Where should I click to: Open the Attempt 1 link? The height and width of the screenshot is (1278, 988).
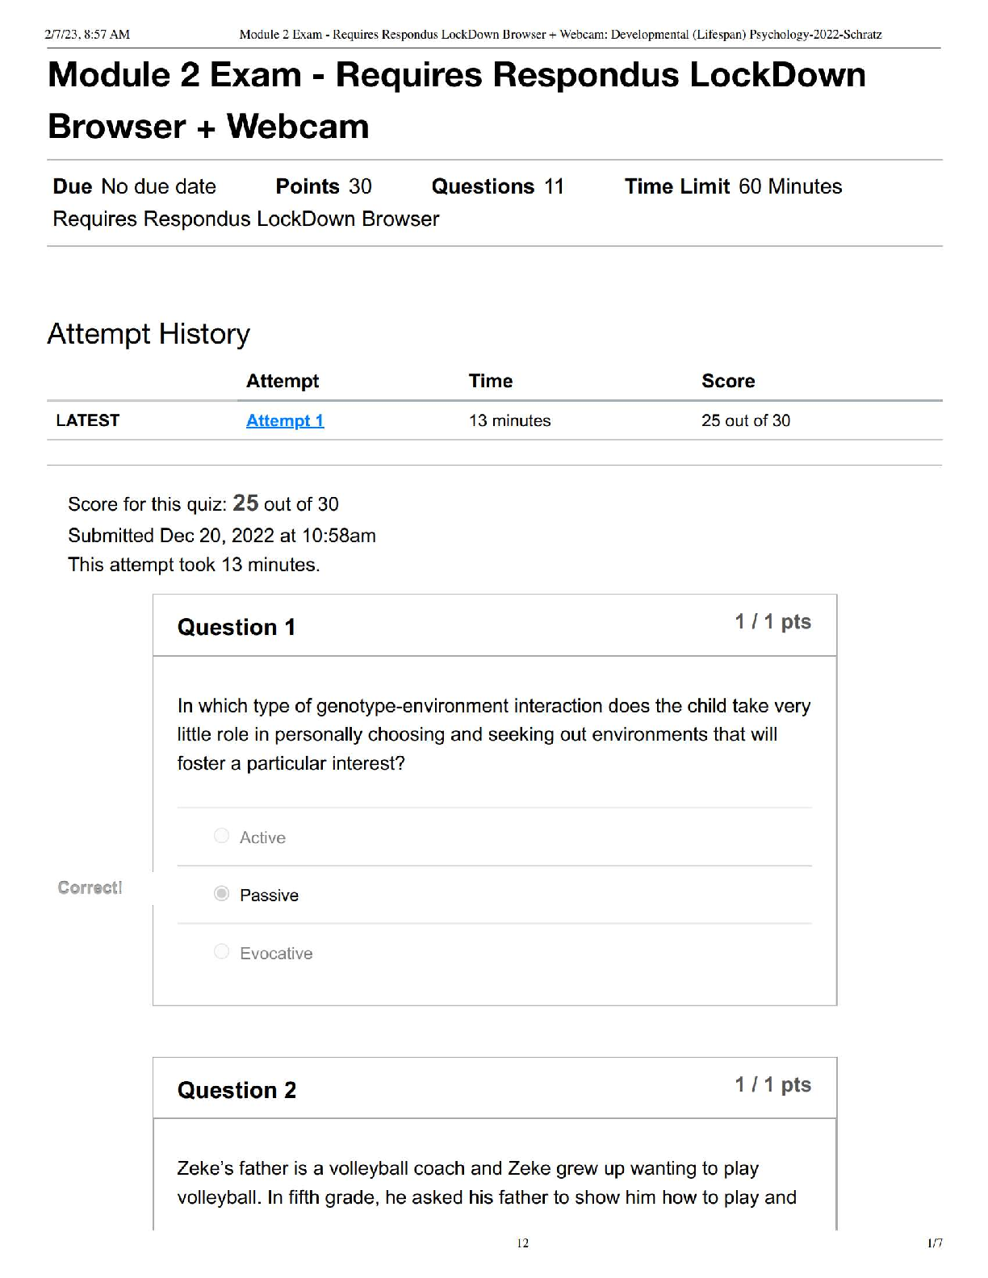click(285, 420)
